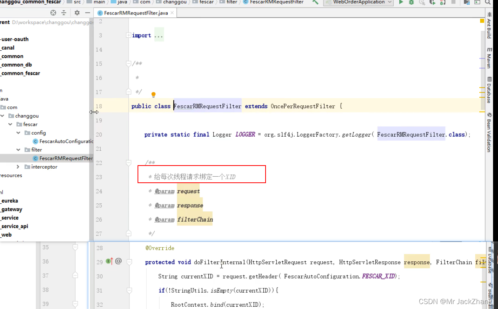Collapse the filter package node
This screenshot has width=498, height=309.
pyautogui.click(x=18, y=150)
